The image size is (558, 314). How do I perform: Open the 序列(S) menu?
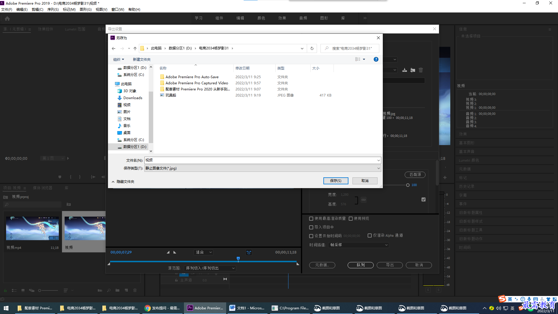53,10
